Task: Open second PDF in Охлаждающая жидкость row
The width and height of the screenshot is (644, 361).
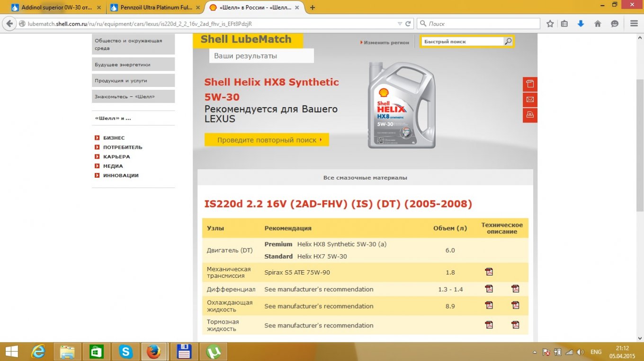Action: point(515,305)
